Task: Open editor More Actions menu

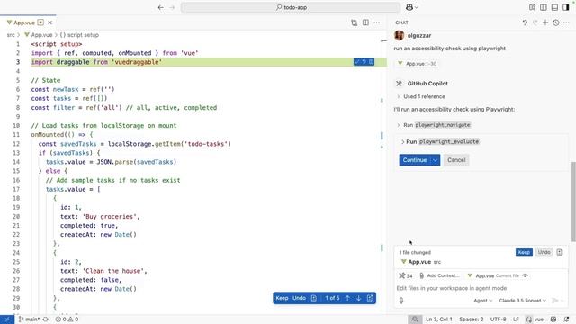Action: click(x=377, y=22)
